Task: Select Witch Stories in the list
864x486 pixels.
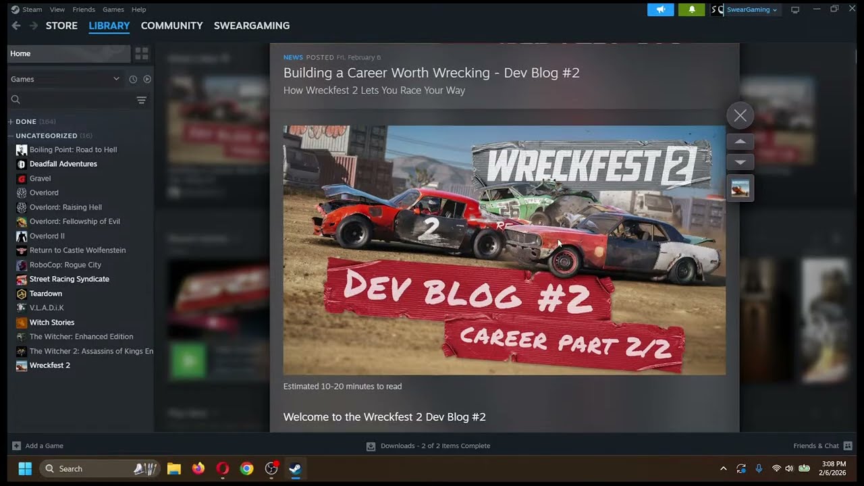Action: click(51, 323)
